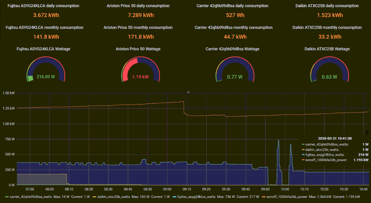This screenshot has width=371, height=203.
Task: Open Ariston Prios 50 Wattage panel title
Action: (x=138, y=49)
